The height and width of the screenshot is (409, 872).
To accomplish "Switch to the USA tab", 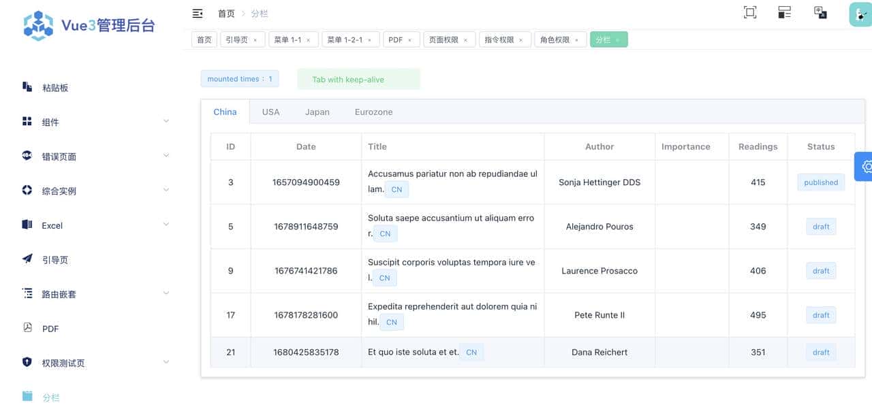I will pyautogui.click(x=270, y=111).
